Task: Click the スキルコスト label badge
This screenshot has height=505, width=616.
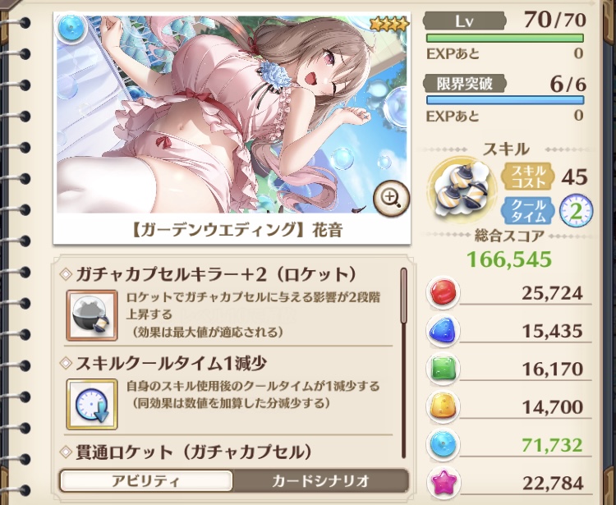Action: [x=527, y=177]
